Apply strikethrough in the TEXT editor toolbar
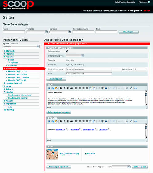This screenshot has height=173, width=153. tap(71, 88)
